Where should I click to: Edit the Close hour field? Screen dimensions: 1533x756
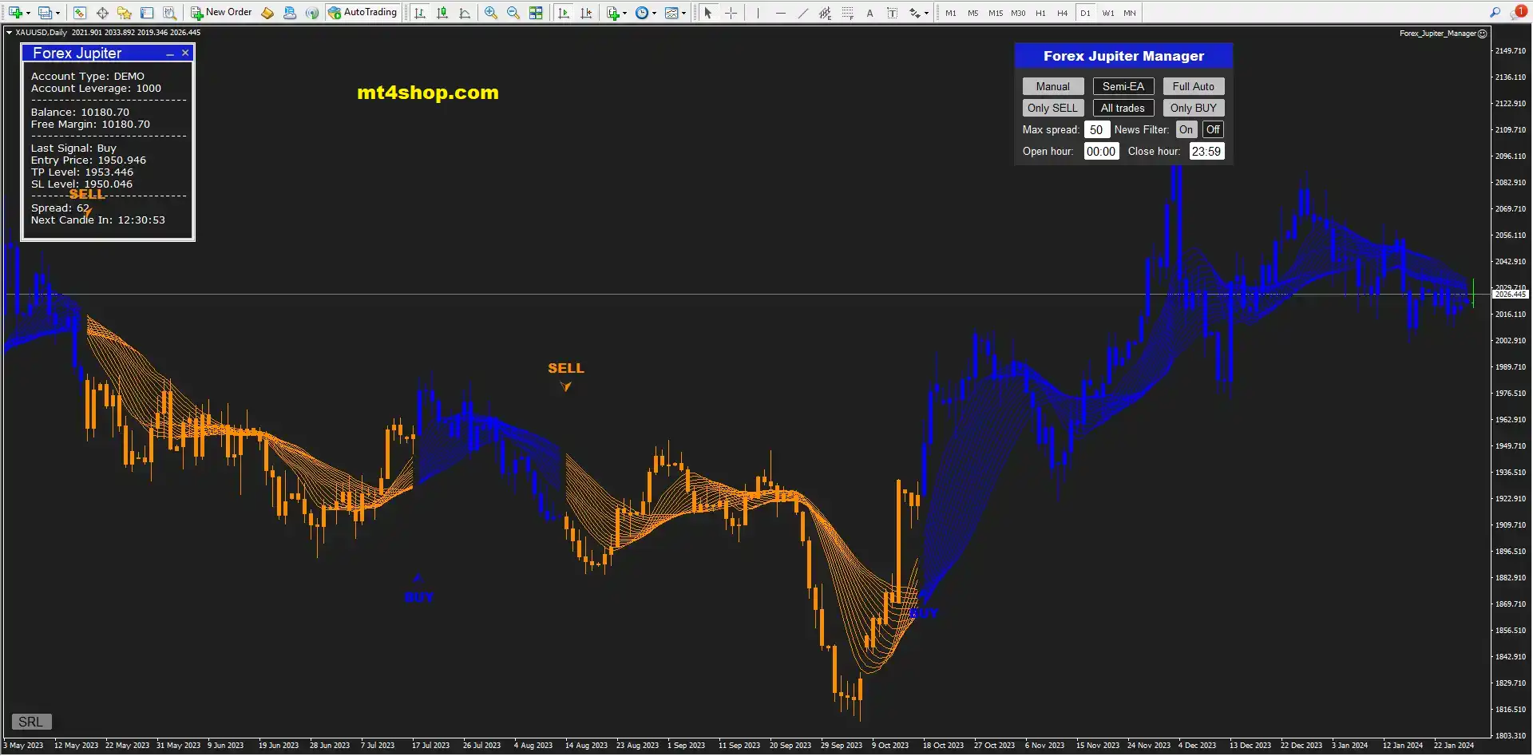[x=1206, y=151]
